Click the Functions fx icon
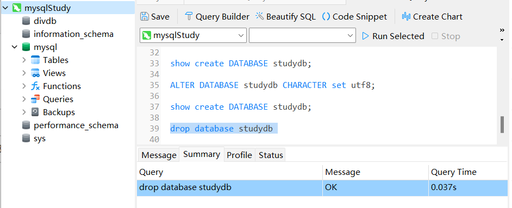Viewport: 512px width, 208px height. click(x=35, y=86)
